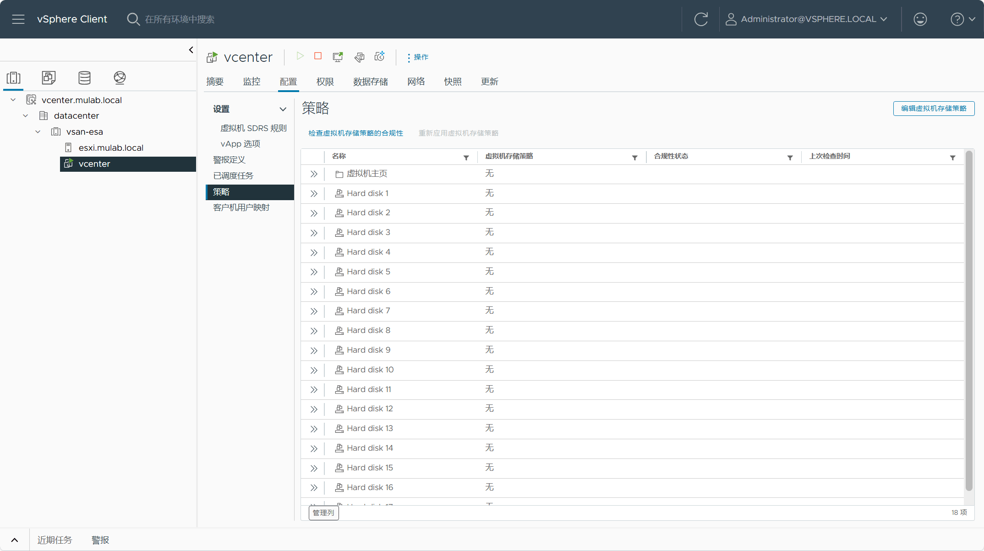Open the 监控 tab
984x551 pixels.
tap(251, 82)
